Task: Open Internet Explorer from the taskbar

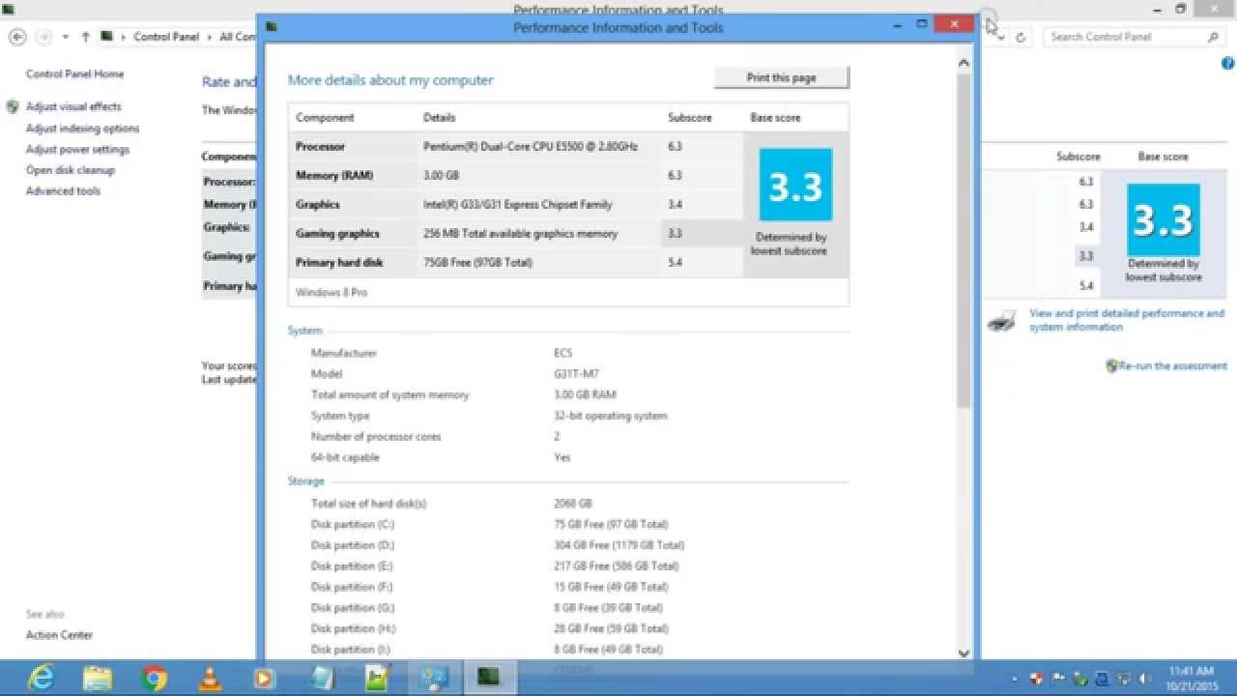Action: coord(41,679)
